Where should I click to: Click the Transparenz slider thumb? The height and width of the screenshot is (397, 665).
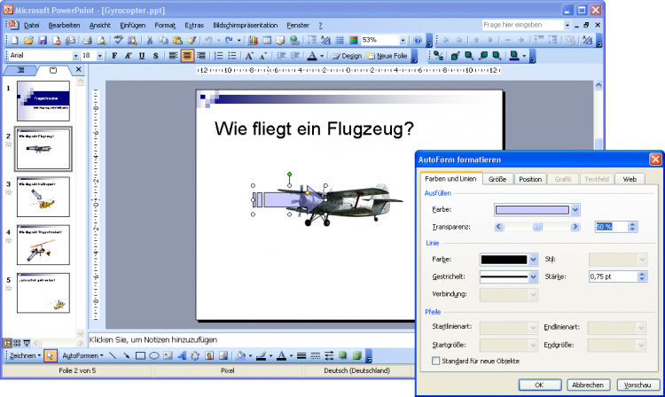click(536, 227)
